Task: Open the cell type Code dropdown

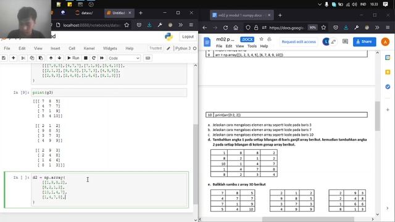Action: click(x=123, y=58)
